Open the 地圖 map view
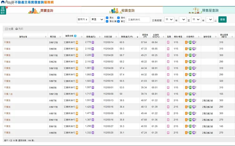235x146 pixels. tap(9, 29)
